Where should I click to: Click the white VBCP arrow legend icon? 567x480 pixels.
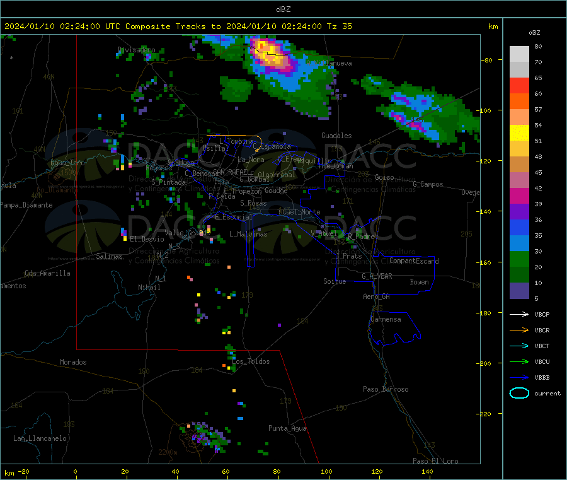[x=519, y=314]
